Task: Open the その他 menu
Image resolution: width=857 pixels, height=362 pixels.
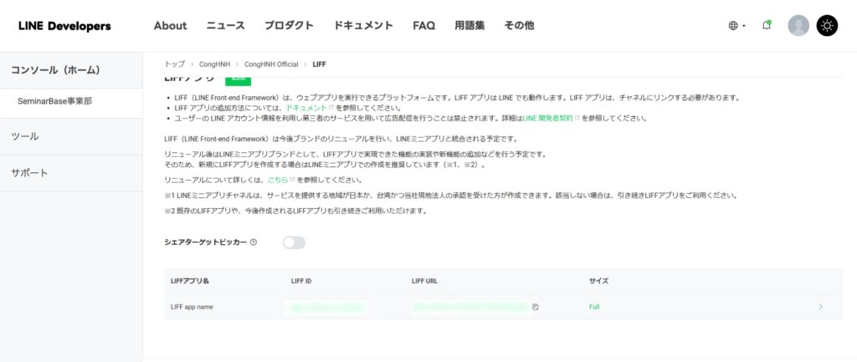Action: pyautogui.click(x=519, y=26)
